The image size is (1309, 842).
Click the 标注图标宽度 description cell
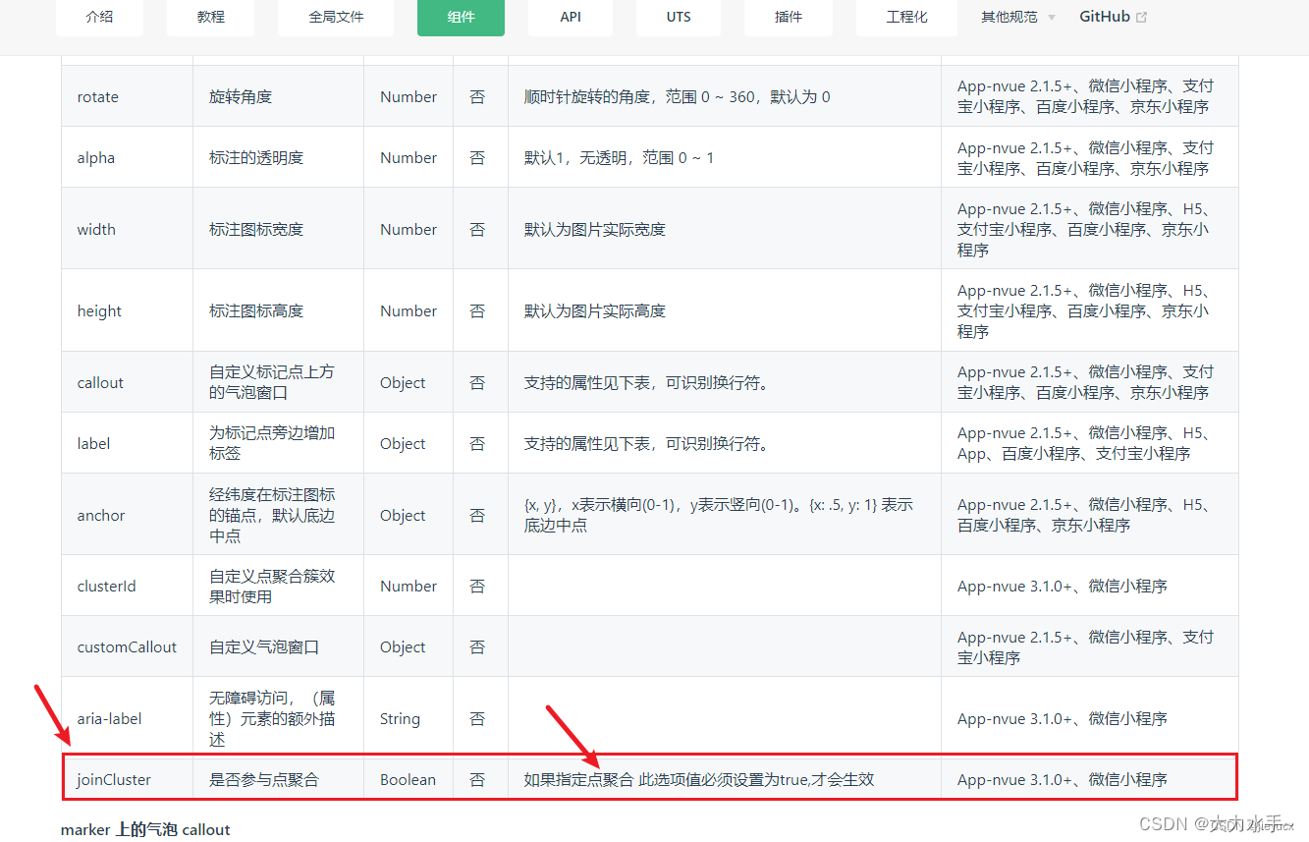[x=279, y=229]
